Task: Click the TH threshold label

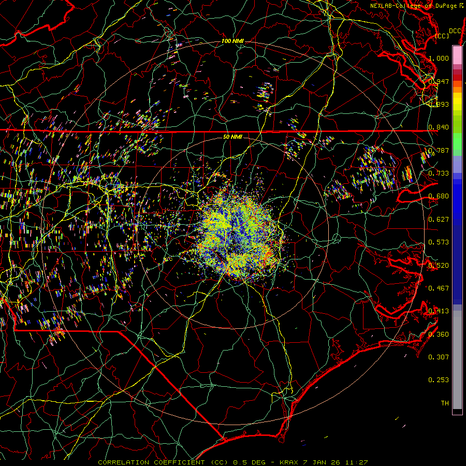Action: tap(445, 403)
